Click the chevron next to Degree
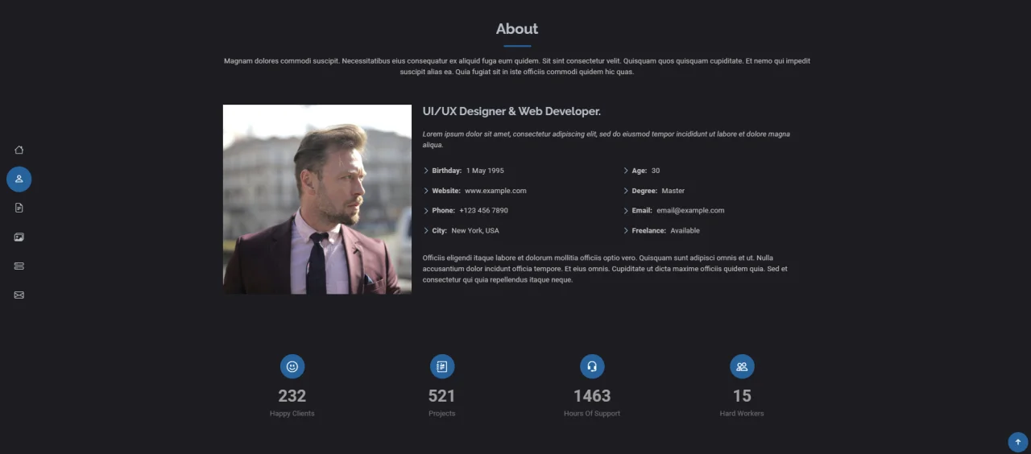Image resolution: width=1031 pixels, height=454 pixels. pos(626,191)
